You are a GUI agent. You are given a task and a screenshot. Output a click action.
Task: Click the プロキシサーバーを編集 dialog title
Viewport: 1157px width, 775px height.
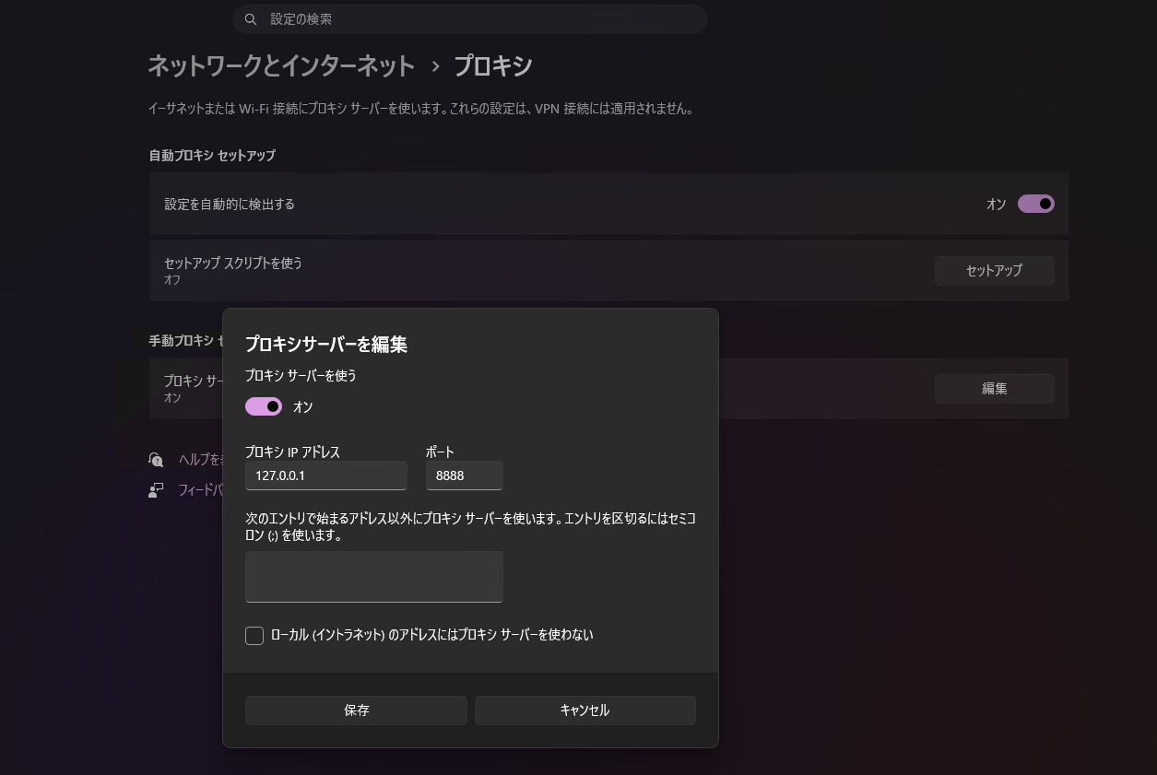coord(326,345)
